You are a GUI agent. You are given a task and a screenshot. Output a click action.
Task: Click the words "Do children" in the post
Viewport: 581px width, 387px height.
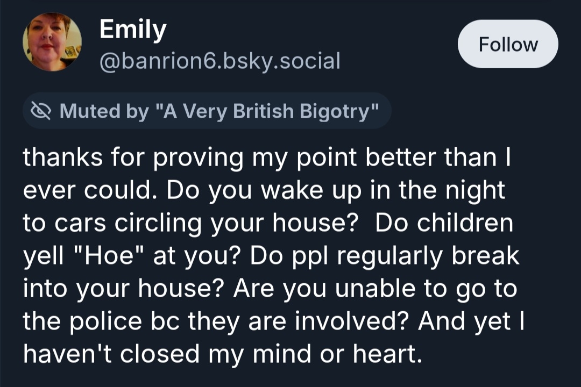click(x=444, y=224)
